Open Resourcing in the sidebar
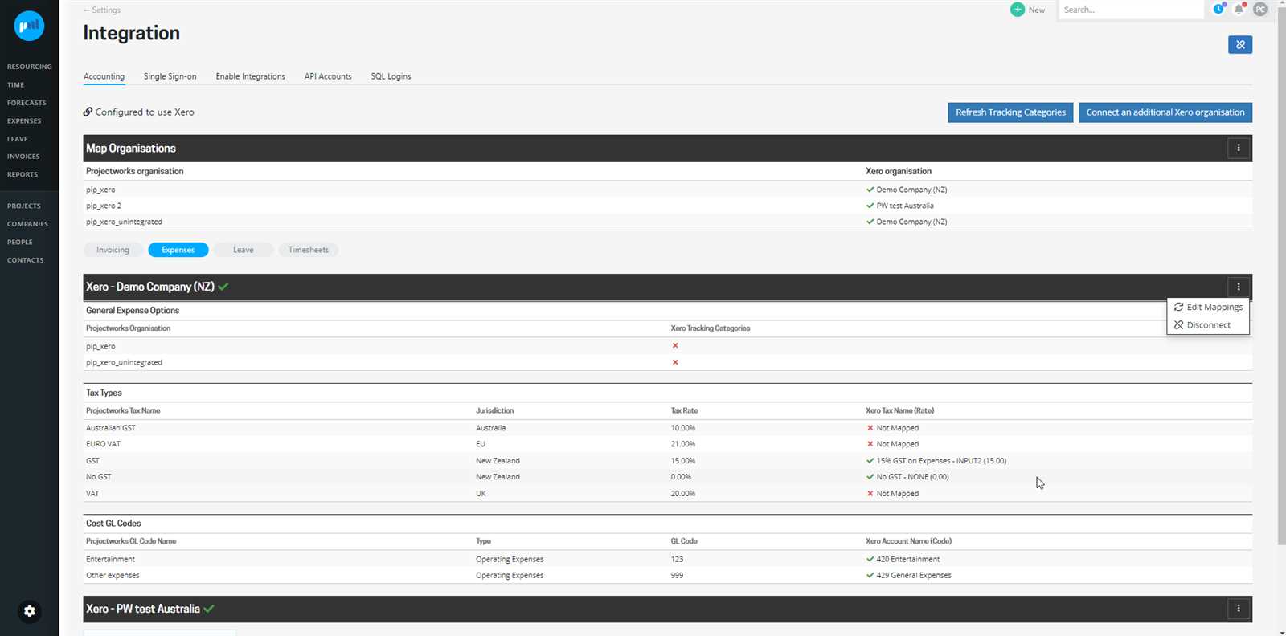The image size is (1286, 636). click(x=29, y=67)
